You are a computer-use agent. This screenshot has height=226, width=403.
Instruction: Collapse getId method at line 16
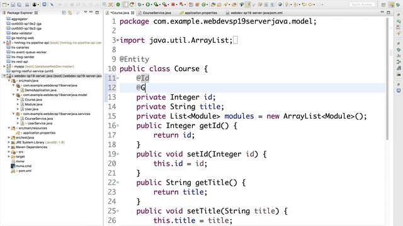118,126
